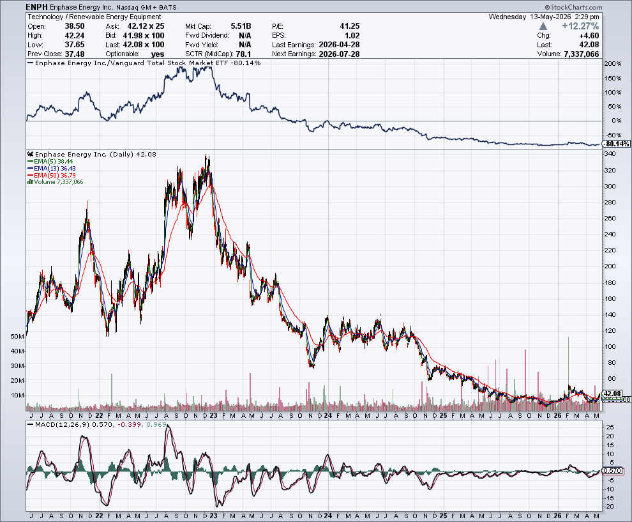This screenshot has height=522, width=632.
Task: Click the Bid quote 41.98 x 100
Action: [x=144, y=36]
